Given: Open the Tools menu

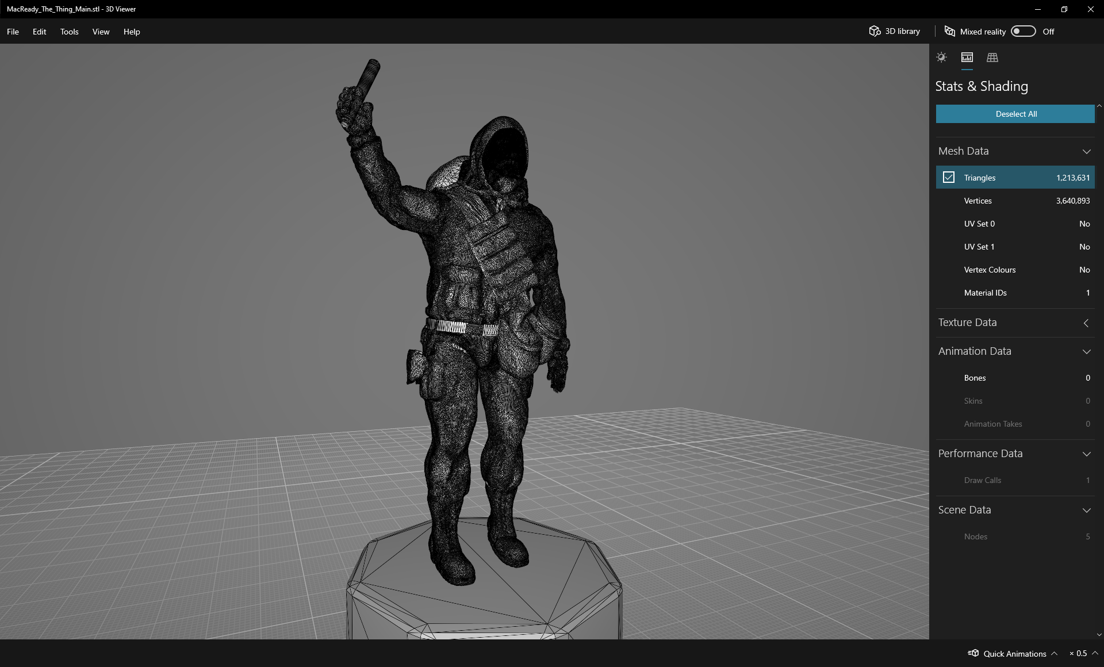Looking at the screenshot, I should click(69, 32).
